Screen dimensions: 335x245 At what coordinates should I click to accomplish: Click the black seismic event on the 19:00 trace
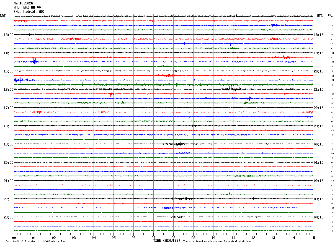178,144
